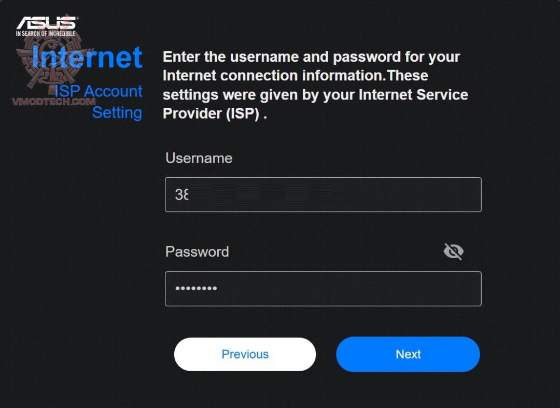This screenshot has width=560, height=408.
Task: Click the ASUS logo
Action: tap(46, 23)
